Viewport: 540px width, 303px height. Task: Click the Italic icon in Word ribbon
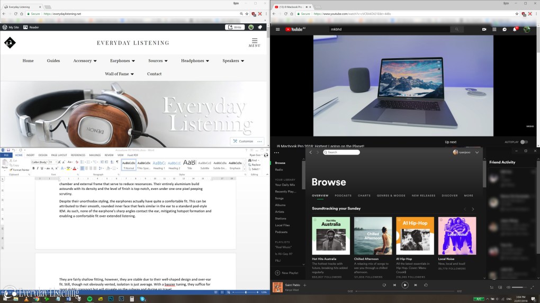tap(38, 168)
